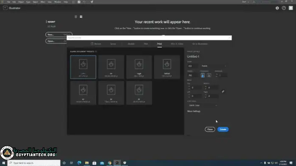Open Illustrator preferences gear icon

point(277,8)
